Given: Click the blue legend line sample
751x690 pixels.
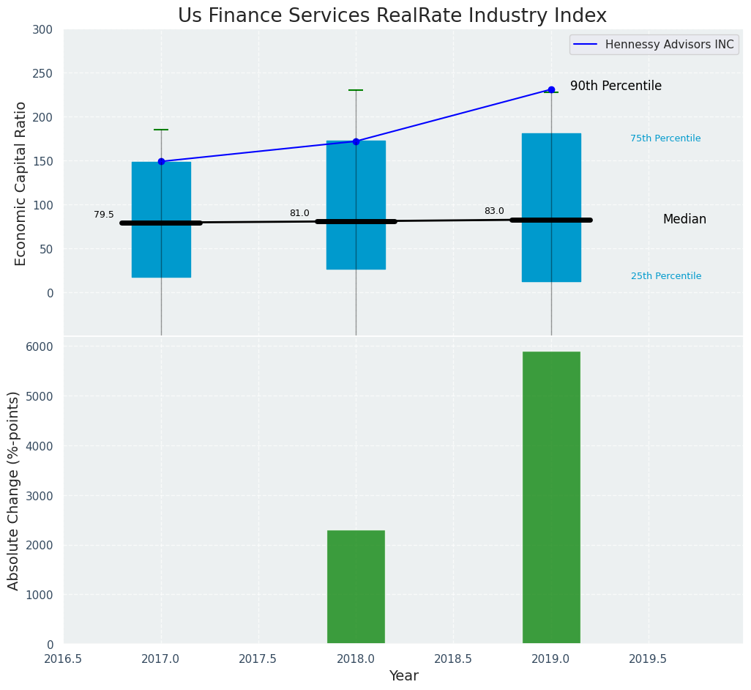Looking at the screenshot, I should [587, 45].
